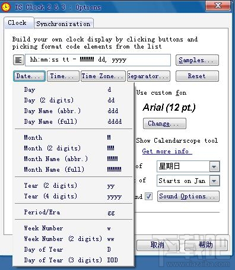The image size is (235, 270).
Task: Choose Day of Year (D) menu entry
Action: tap(74, 250)
